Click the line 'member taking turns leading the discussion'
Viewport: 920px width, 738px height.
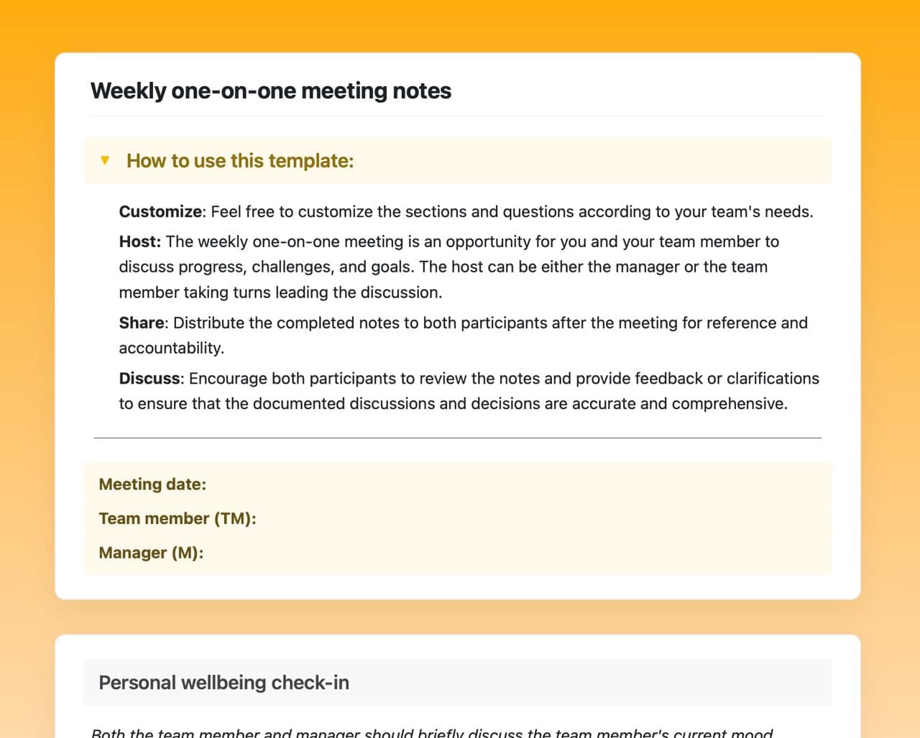click(x=280, y=292)
